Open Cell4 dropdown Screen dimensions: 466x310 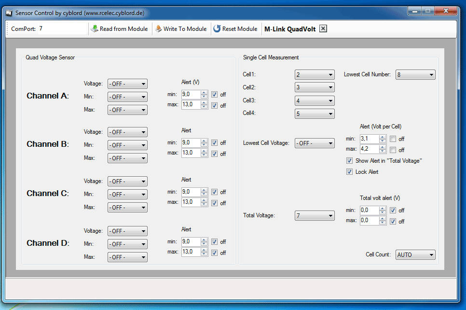click(315, 113)
